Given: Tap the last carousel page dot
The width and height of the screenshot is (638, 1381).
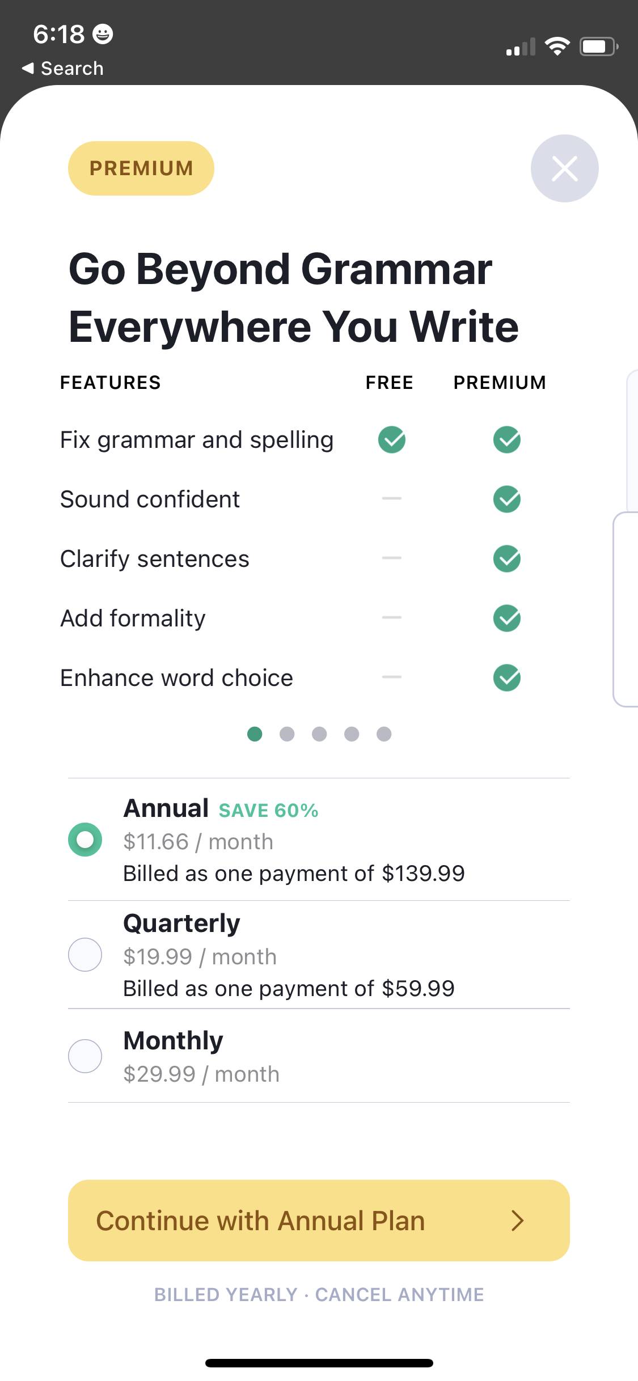Looking at the screenshot, I should pyautogui.click(x=383, y=734).
